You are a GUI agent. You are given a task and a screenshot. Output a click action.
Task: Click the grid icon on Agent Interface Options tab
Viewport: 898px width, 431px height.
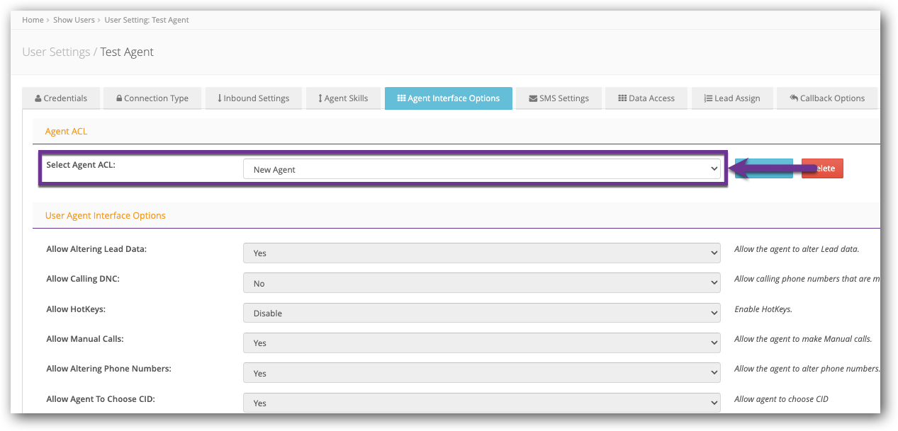pyautogui.click(x=402, y=98)
